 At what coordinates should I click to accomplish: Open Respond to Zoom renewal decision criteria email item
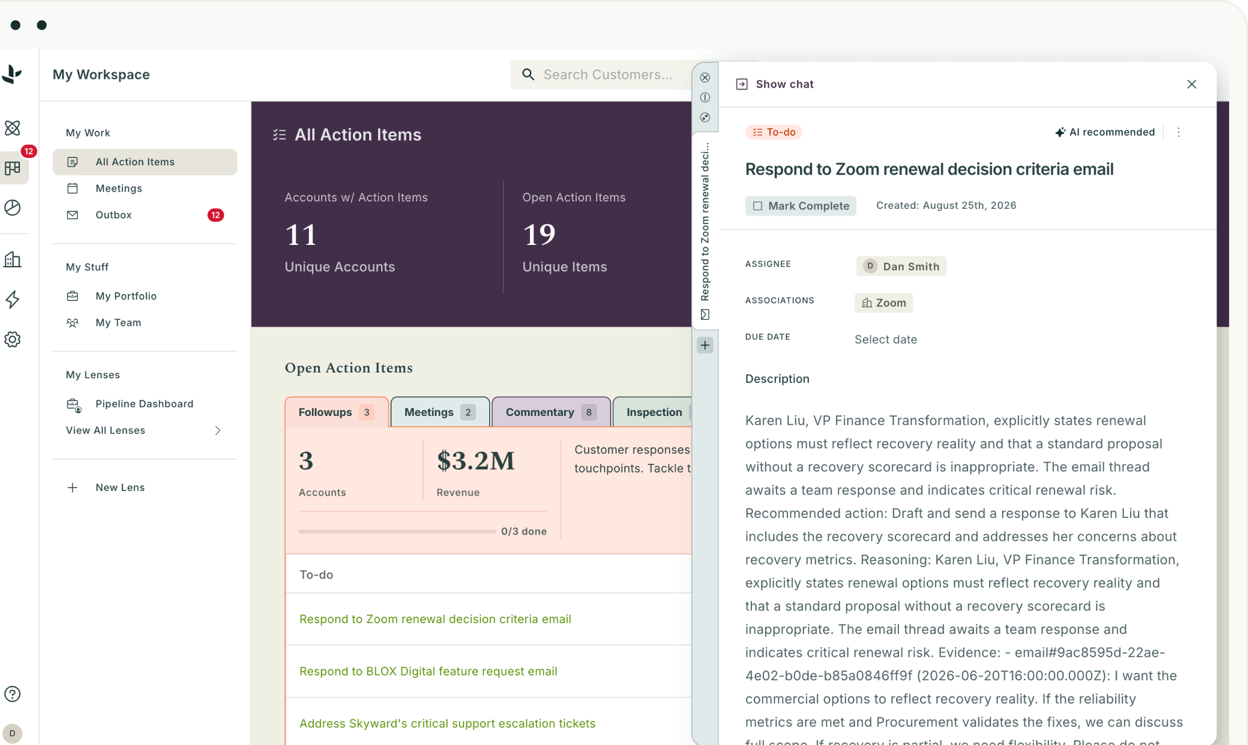[x=435, y=619]
